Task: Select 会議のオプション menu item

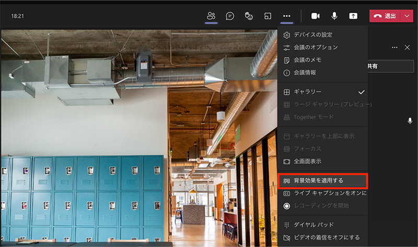Action: pyautogui.click(x=322, y=47)
